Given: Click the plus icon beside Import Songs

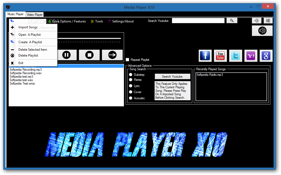Looking at the screenshot, I should coord(12,27).
